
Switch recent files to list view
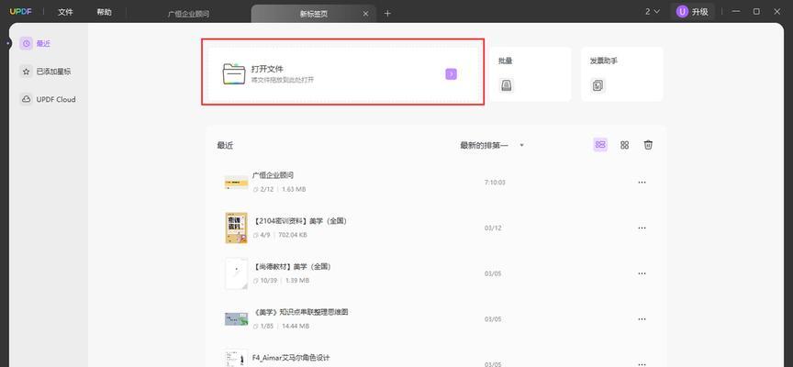pyautogui.click(x=600, y=145)
